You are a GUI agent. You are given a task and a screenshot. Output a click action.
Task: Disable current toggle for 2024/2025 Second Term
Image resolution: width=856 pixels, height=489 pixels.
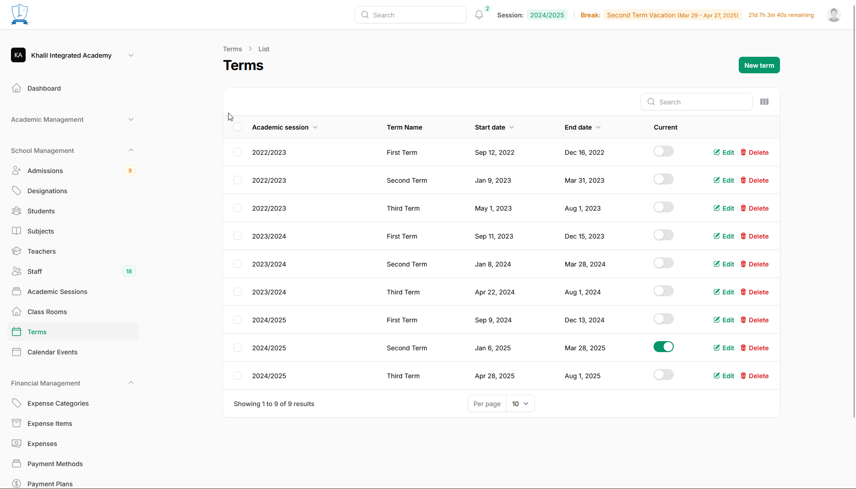coord(663,347)
